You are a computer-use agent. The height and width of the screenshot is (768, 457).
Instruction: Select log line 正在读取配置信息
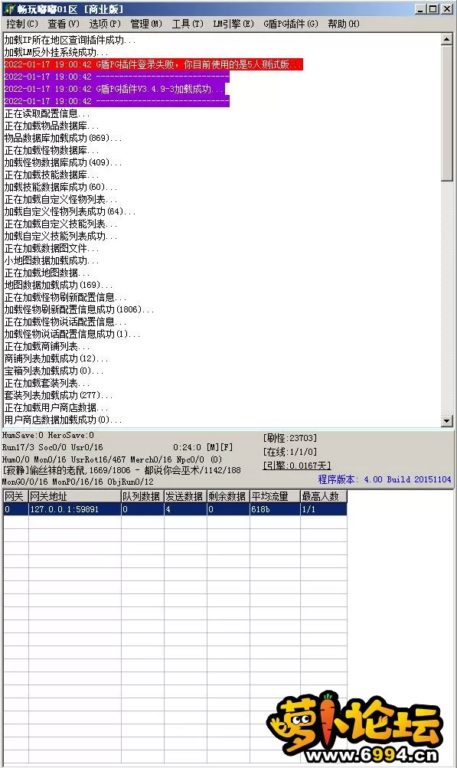[x=47, y=113]
